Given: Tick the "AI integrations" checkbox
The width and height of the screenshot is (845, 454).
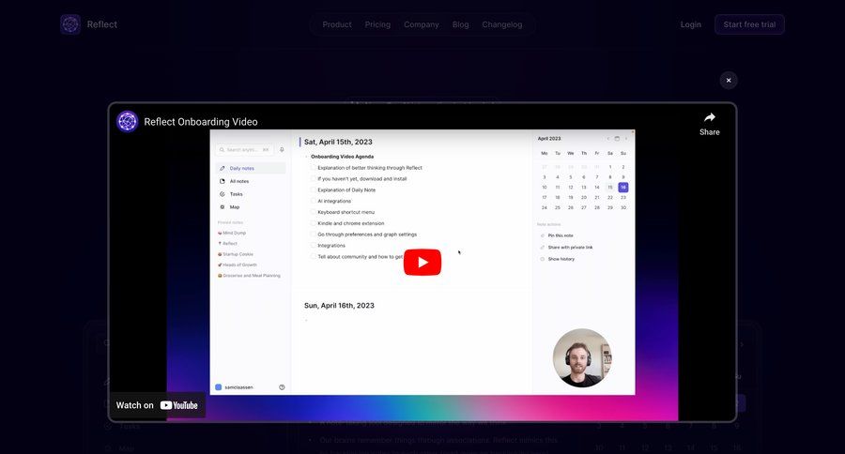Looking at the screenshot, I should click(314, 201).
